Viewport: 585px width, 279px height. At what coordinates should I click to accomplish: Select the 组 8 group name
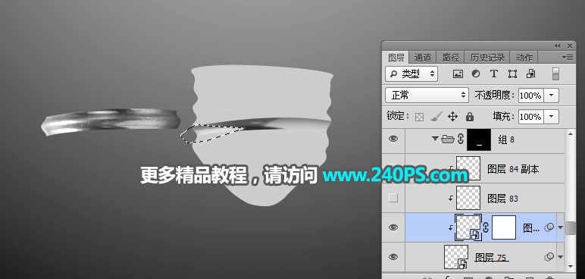506,139
